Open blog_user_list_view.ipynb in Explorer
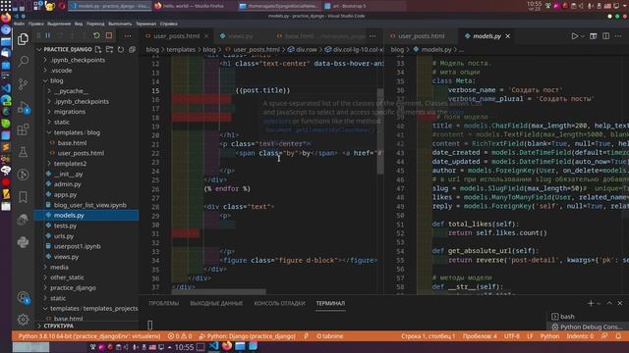This screenshot has width=629, height=353. pos(90,205)
